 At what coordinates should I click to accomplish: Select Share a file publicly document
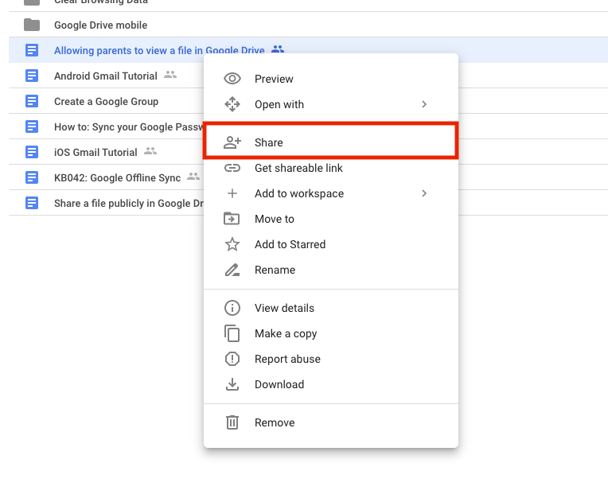pyautogui.click(x=129, y=204)
